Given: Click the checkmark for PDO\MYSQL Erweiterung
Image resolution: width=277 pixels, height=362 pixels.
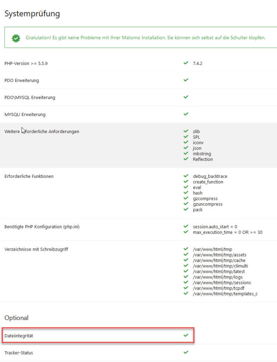Looking at the screenshot, I should [186, 97].
